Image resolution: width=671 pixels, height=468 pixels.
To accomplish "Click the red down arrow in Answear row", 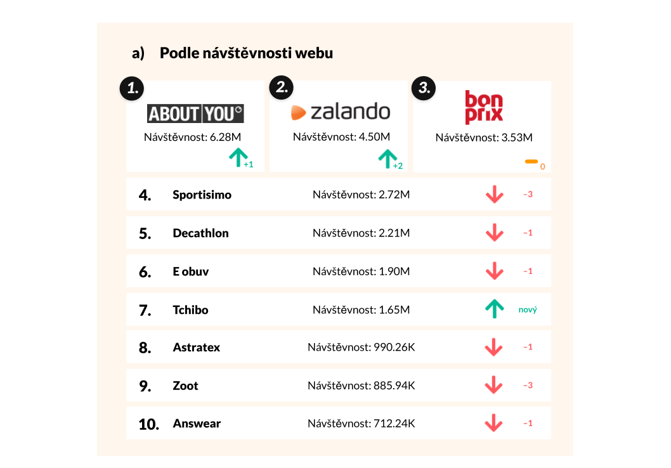I will click(494, 423).
